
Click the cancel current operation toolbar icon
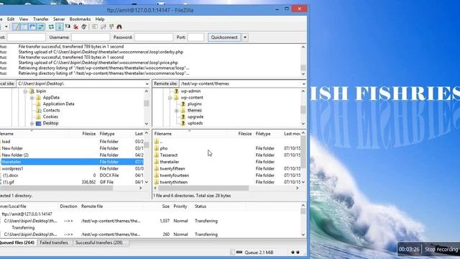coord(68,27)
